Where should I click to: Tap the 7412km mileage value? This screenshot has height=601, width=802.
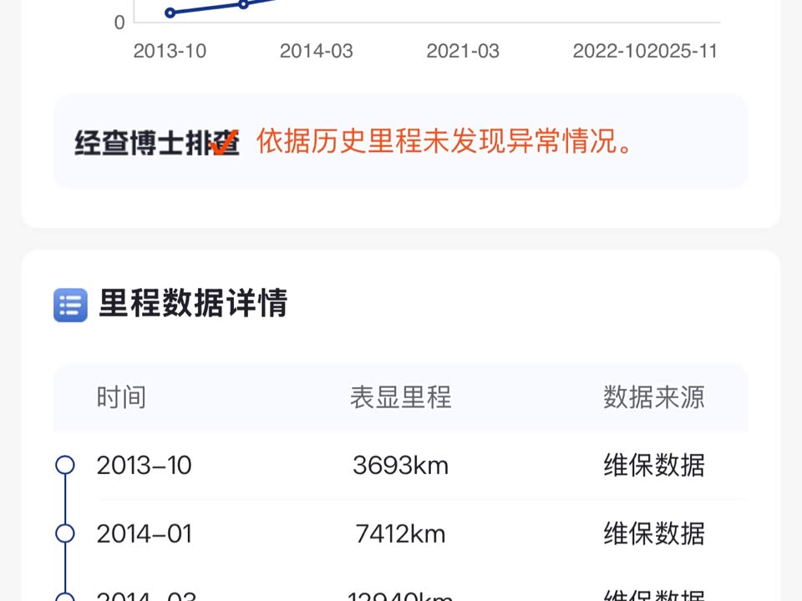[401, 534]
